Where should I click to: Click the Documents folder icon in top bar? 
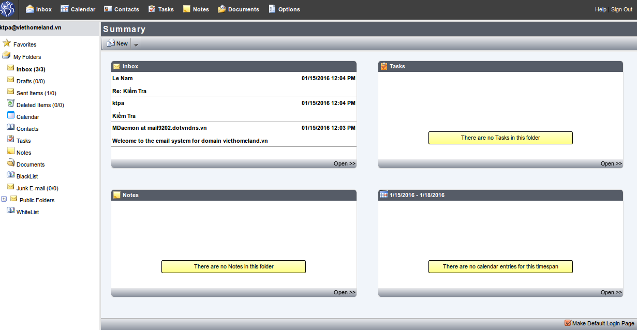[222, 9]
